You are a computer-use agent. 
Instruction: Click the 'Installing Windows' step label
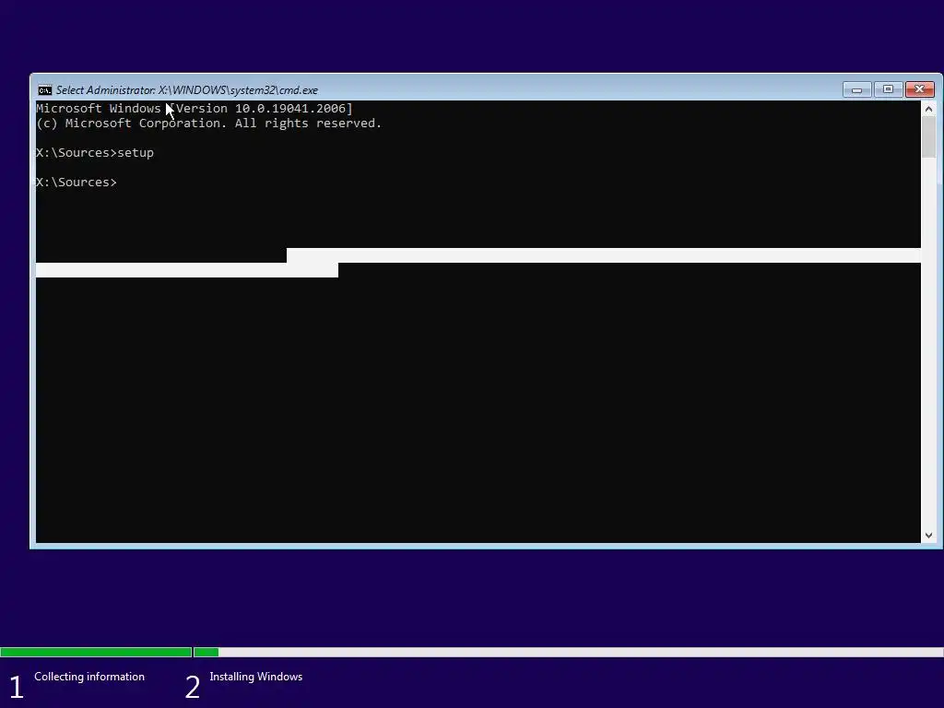click(x=256, y=677)
